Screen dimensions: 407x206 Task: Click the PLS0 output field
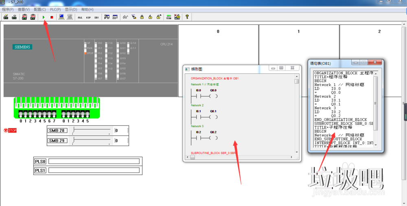(x=94, y=162)
